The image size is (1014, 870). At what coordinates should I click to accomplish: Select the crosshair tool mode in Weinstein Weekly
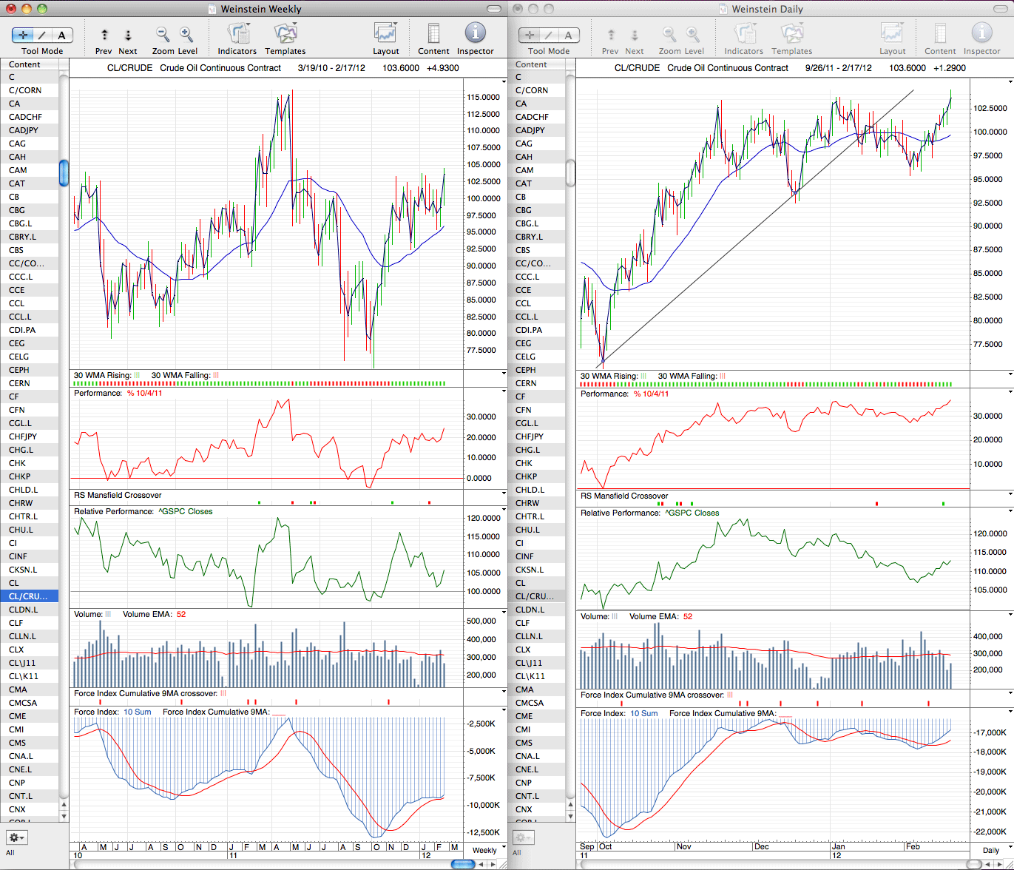click(x=23, y=35)
